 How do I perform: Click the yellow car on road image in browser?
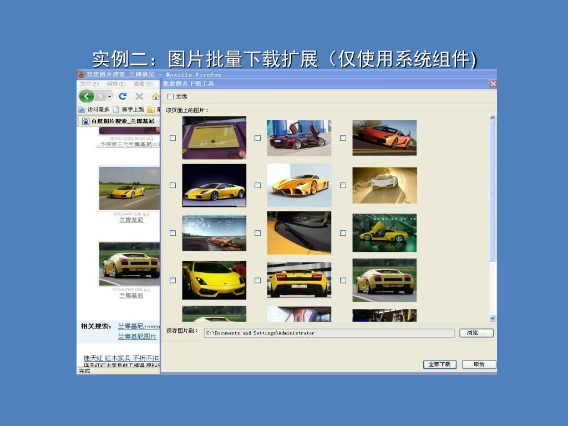[x=129, y=189]
